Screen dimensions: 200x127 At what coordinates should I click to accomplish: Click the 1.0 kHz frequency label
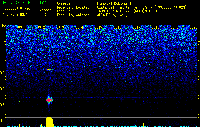click(x=3, y=57)
